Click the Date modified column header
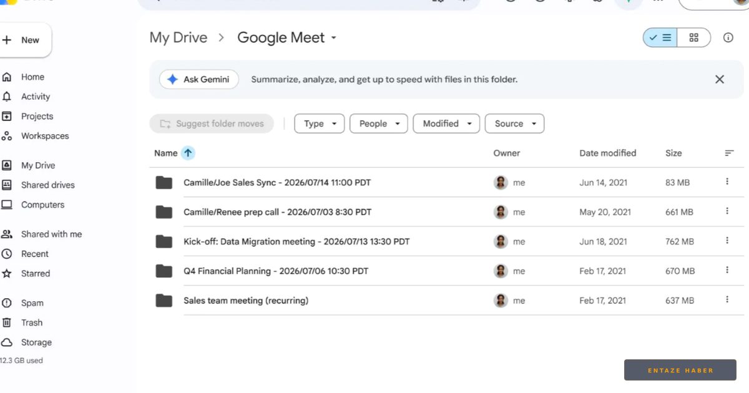This screenshot has height=393, width=749. [608, 153]
